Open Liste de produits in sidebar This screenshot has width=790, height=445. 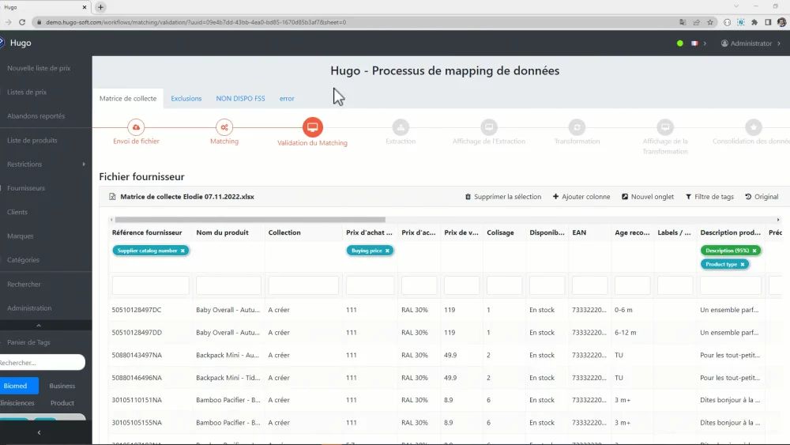tap(32, 140)
